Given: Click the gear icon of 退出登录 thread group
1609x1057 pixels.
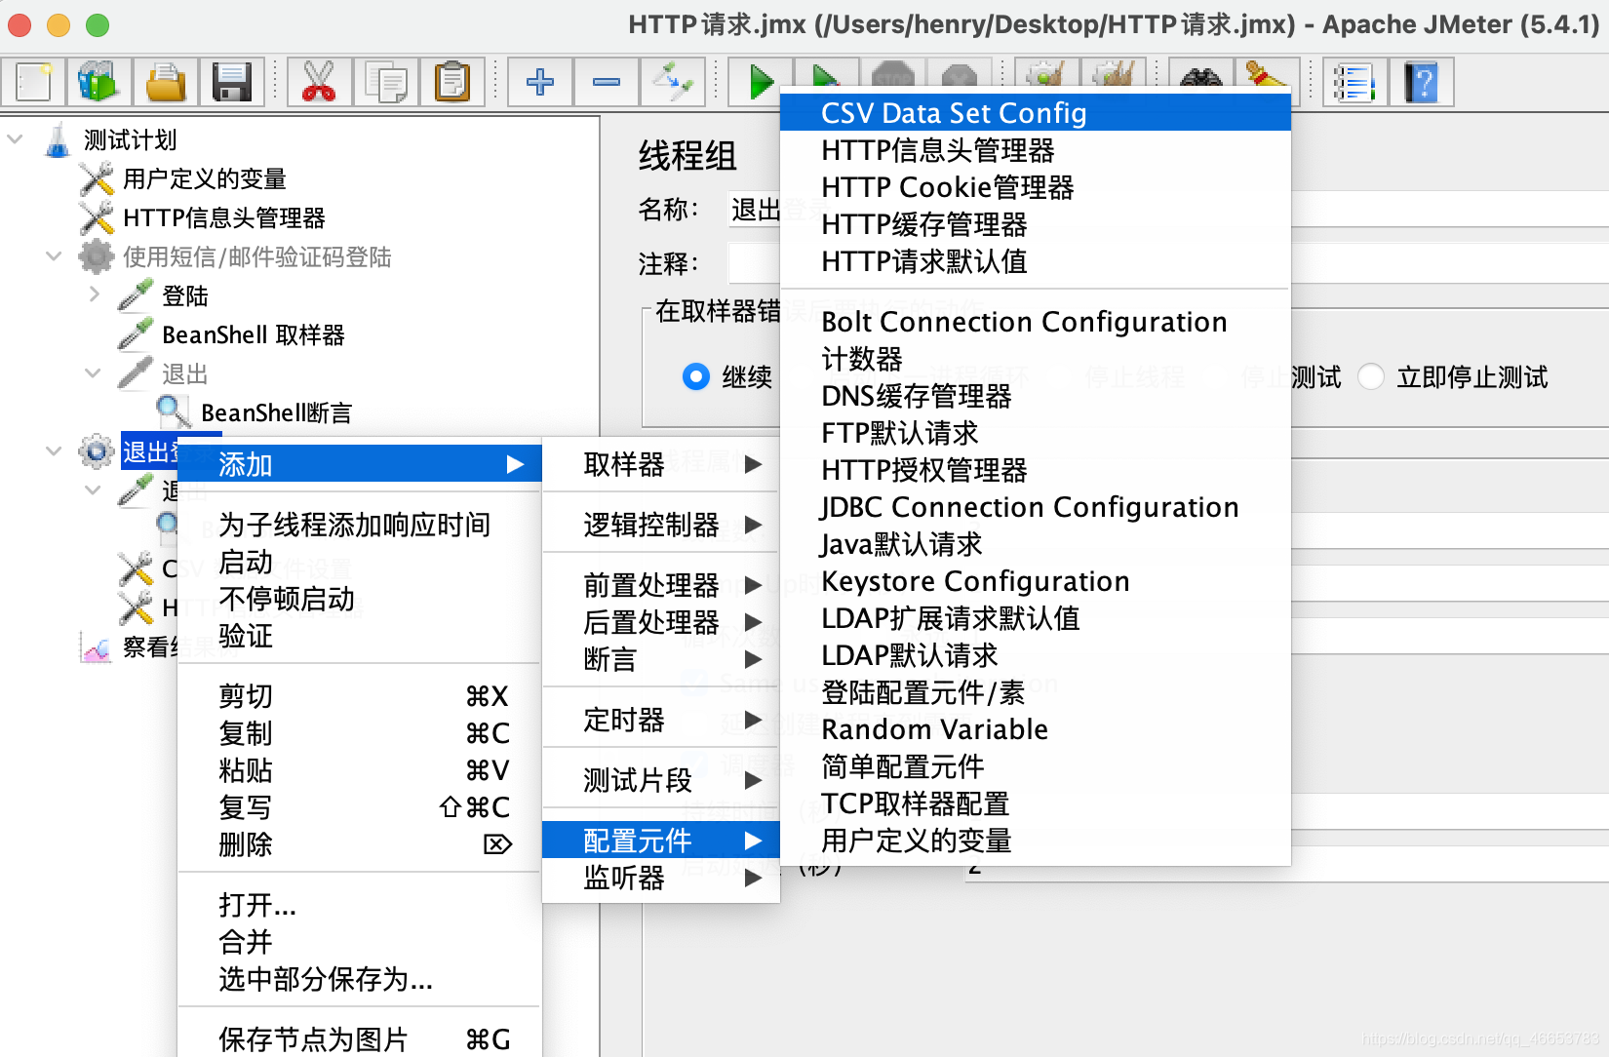Looking at the screenshot, I should coord(97,451).
